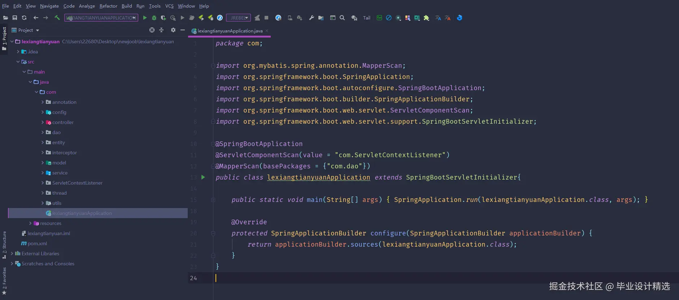The height and width of the screenshot is (300, 679).
Task: Toggle the 1: Project tool window
Action: (4, 39)
